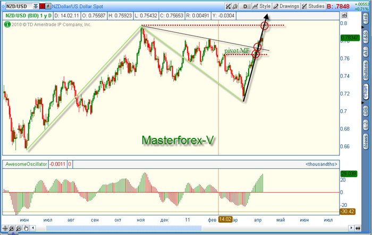The height and width of the screenshot is (235, 372).
Task: Open the Style menu
Action: point(261,6)
